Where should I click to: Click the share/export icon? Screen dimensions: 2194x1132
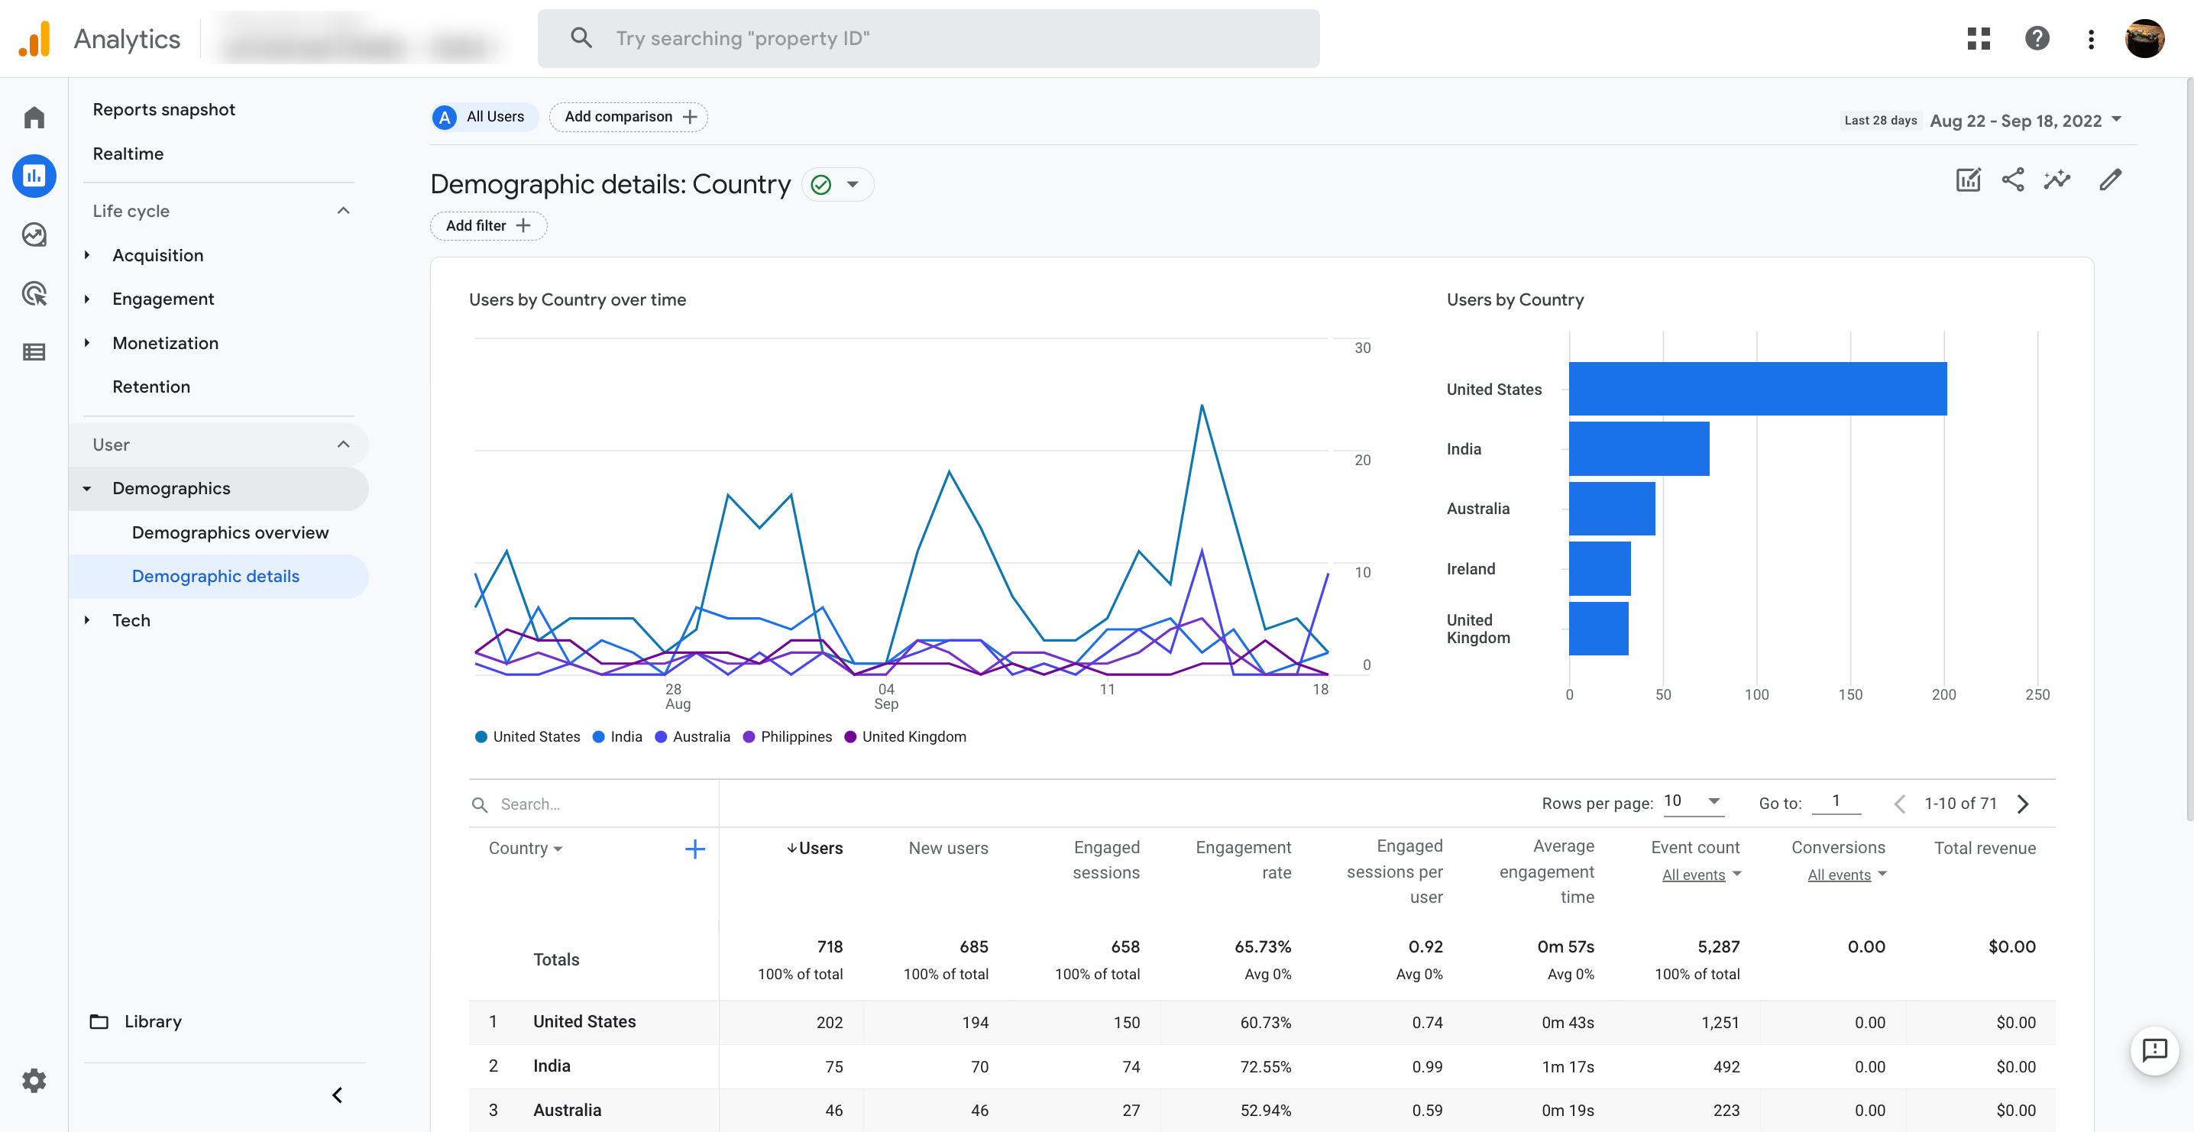tap(2012, 179)
